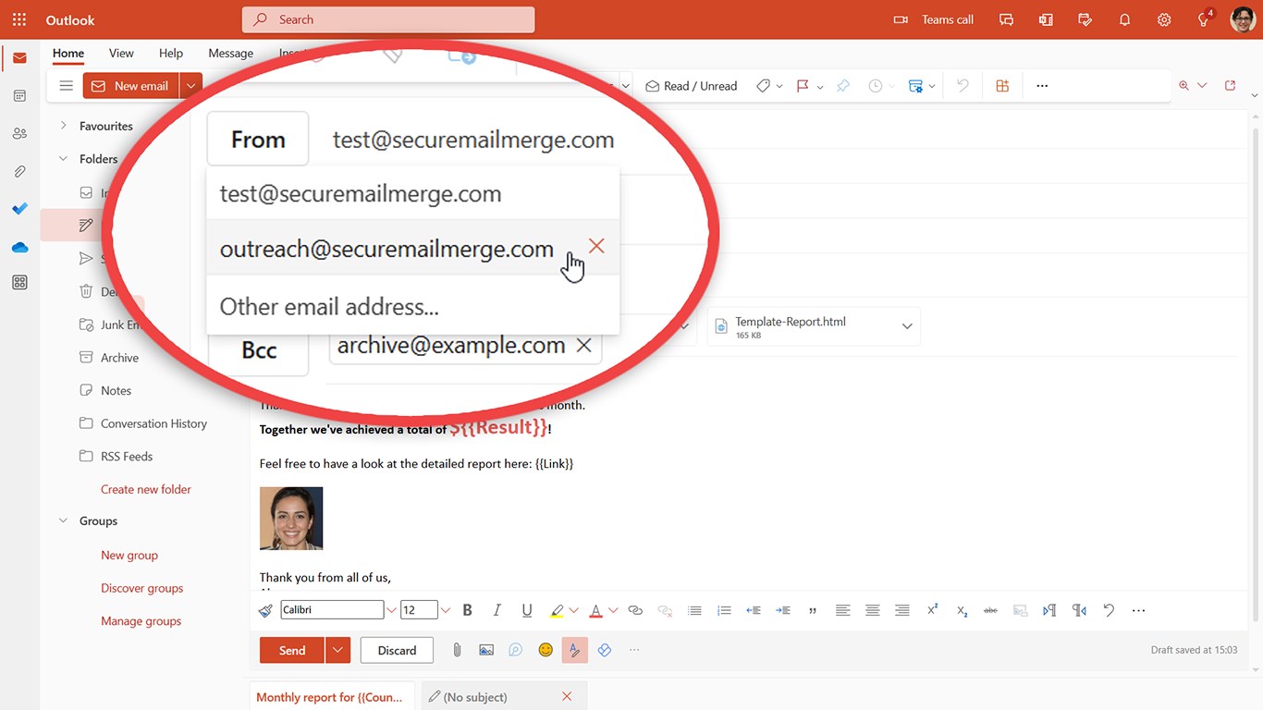Start a Teams call

click(x=933, y=19)
